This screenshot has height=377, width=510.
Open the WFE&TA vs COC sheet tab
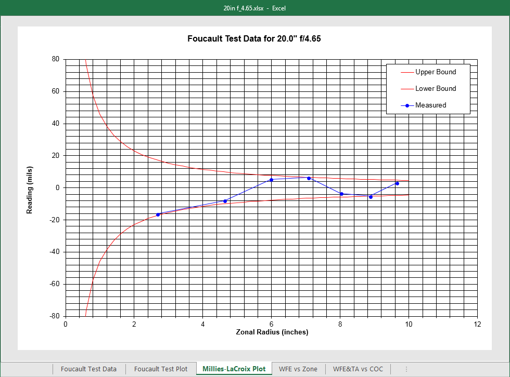358,369
